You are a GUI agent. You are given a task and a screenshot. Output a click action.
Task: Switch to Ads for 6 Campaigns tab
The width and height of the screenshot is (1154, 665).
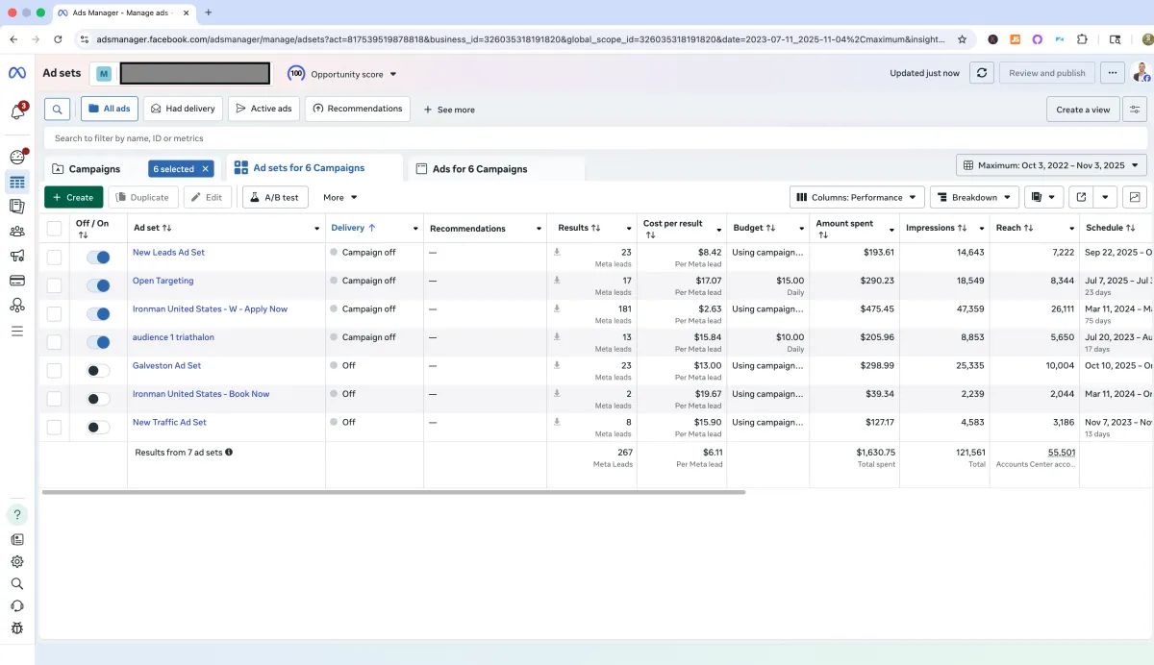[x=479, y=169]
